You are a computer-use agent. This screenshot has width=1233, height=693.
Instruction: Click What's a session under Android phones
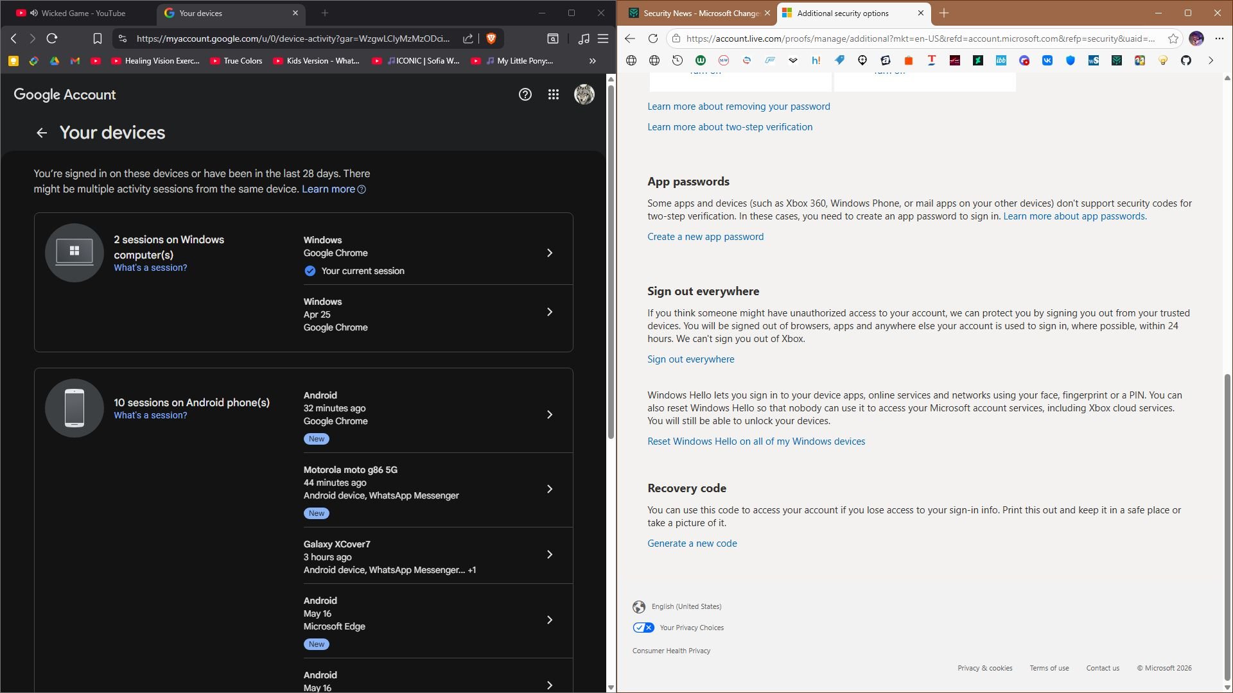pyautogui.click(x=151, y=416)
